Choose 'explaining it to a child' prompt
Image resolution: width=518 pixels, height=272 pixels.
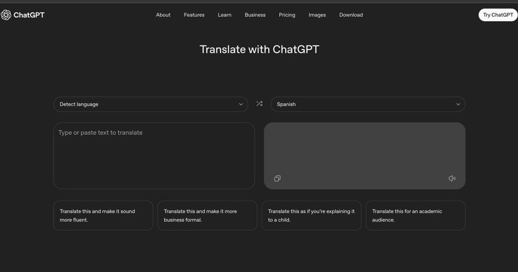312,215
